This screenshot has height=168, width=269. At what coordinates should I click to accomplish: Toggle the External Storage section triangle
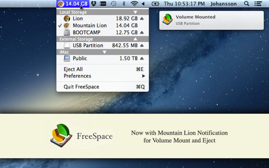pos(136,39)
